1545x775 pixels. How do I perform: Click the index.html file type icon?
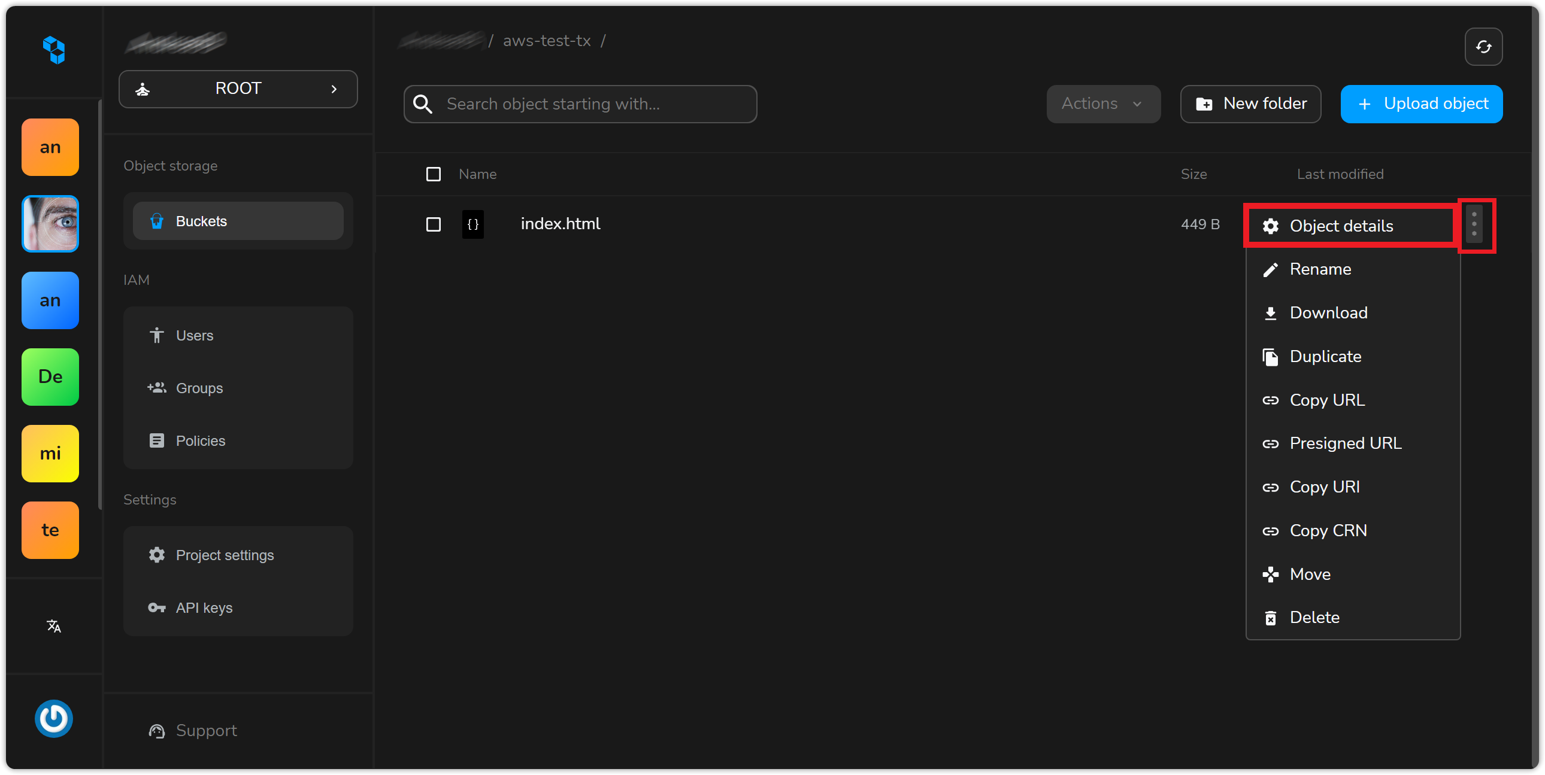pos(472,224)
